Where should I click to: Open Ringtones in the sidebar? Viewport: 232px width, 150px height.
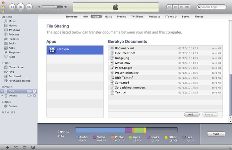(19, 52)
